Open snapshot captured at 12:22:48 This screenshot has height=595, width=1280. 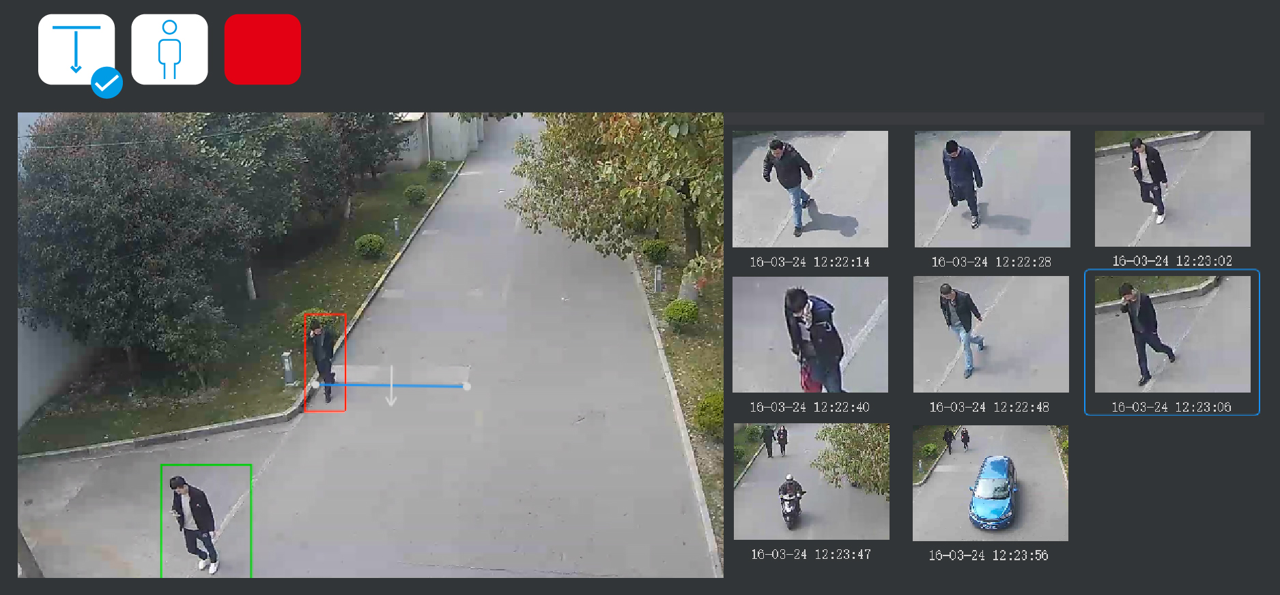point(991,334)
